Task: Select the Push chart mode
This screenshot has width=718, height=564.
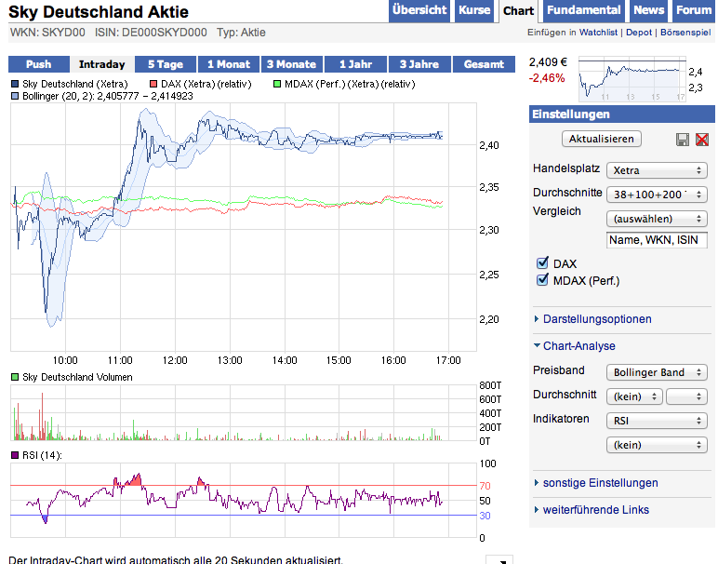Action: pos(39,64)
